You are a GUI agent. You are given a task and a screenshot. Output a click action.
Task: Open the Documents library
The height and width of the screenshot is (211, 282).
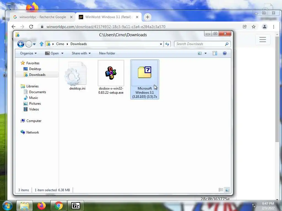pyautogui.click(x=35, y=92)
